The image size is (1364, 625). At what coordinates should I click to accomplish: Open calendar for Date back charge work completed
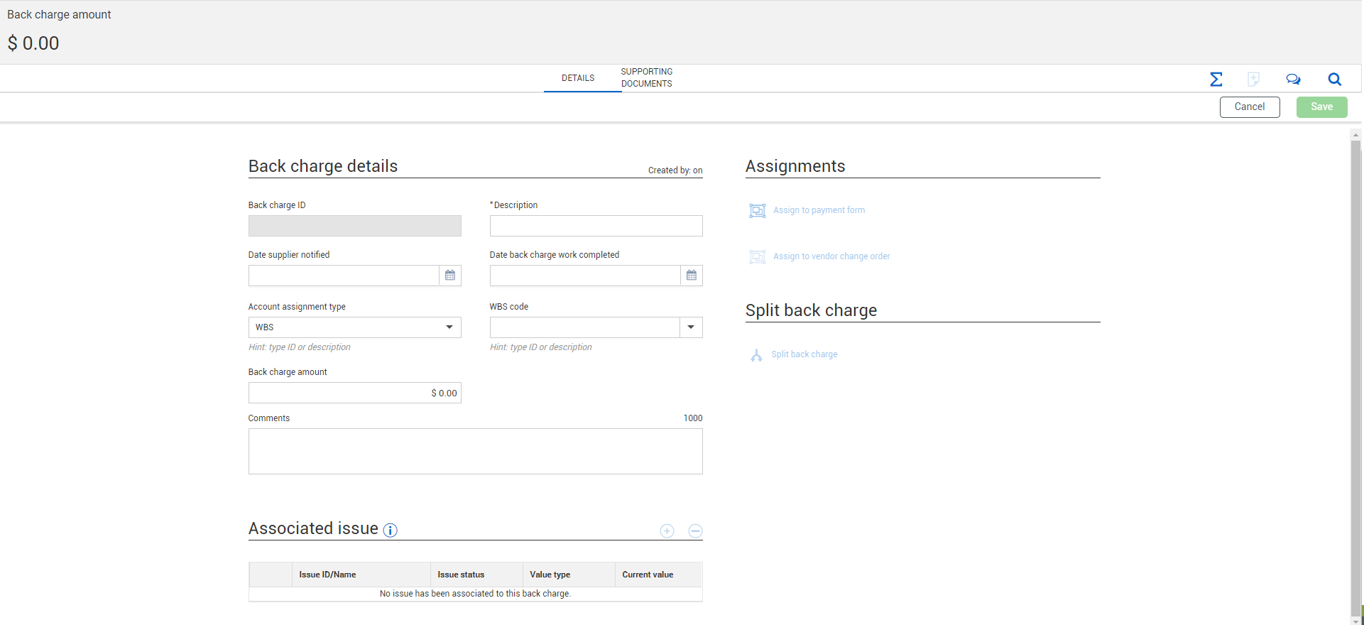[692, 276]
